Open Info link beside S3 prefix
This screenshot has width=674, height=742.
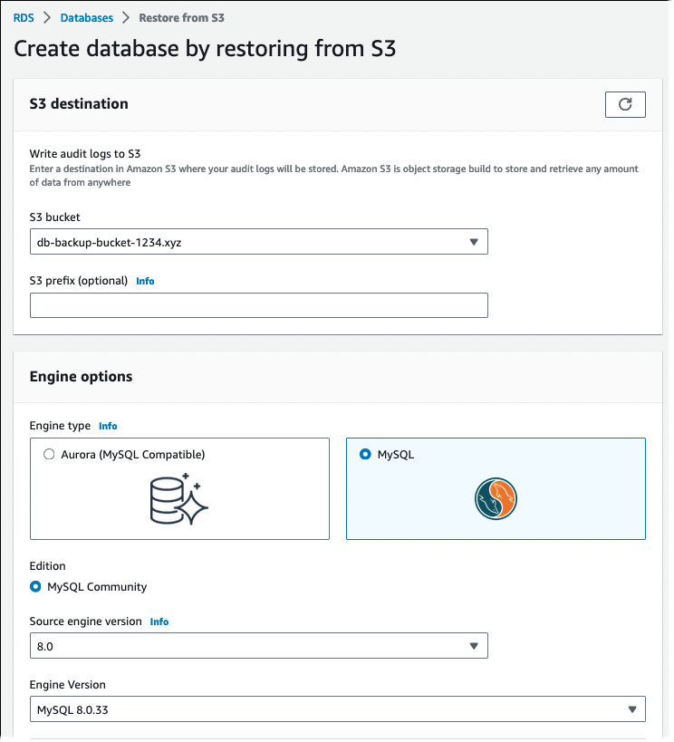(x=145, y=281)
